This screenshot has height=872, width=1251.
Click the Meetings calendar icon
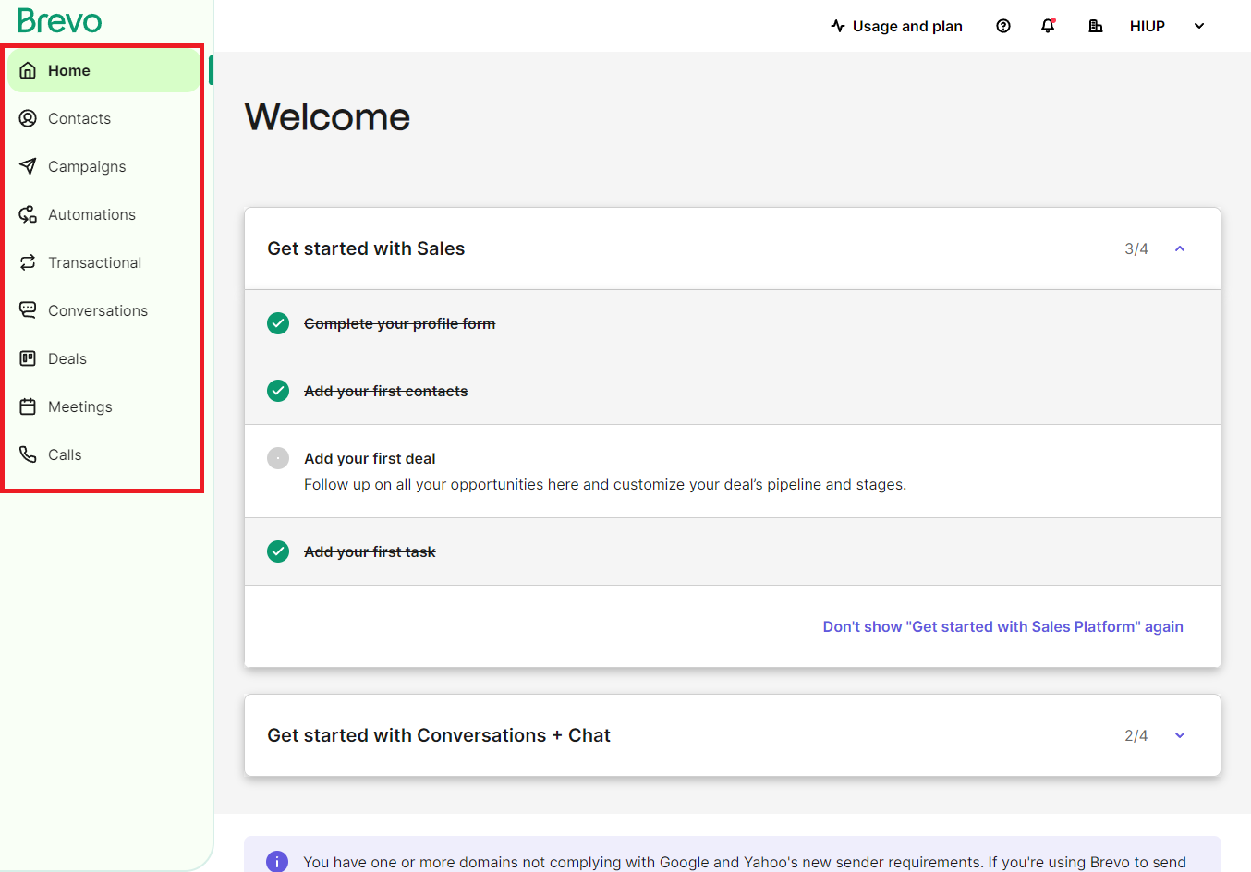(28, 406)
